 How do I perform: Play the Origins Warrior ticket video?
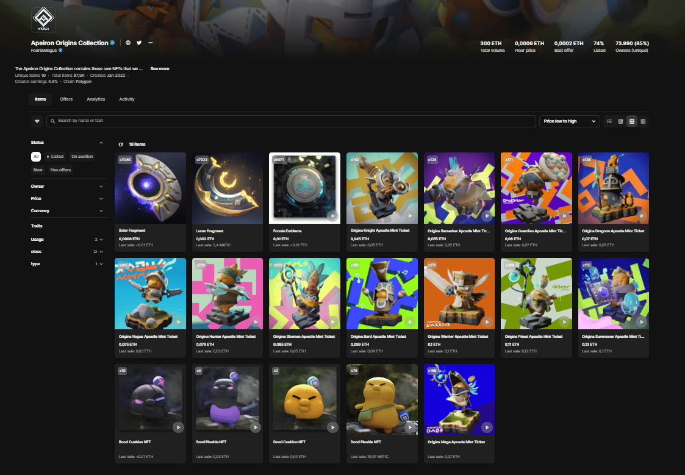(487, 322)
